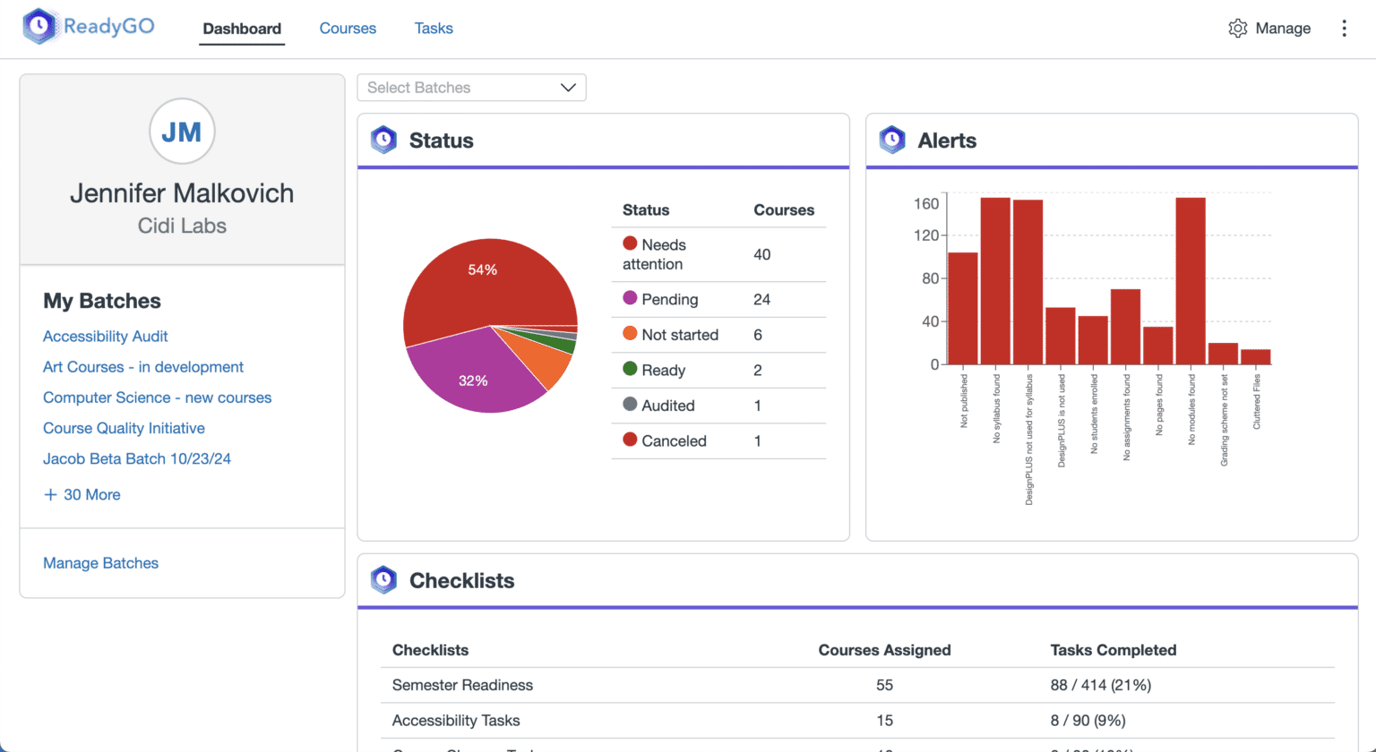
Task: Open the Tasks tab
Action: (434, 29)
